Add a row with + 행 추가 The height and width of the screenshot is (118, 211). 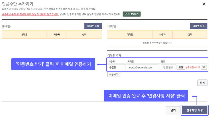click(114, 74)
